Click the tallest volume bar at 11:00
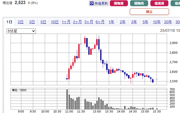This screenshot has height=113, width=180. pos(67,99)
